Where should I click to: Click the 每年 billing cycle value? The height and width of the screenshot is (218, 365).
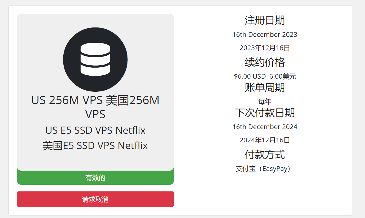[265, 101]
